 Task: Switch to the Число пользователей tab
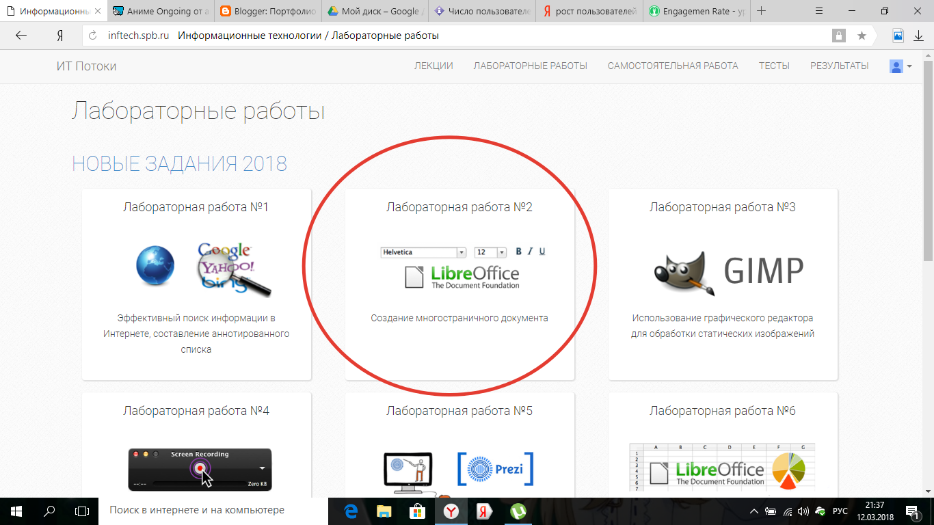point(483,12)
